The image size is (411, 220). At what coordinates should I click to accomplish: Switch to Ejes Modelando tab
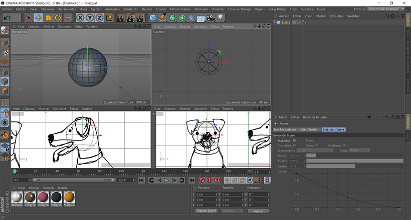click(285, 129)
